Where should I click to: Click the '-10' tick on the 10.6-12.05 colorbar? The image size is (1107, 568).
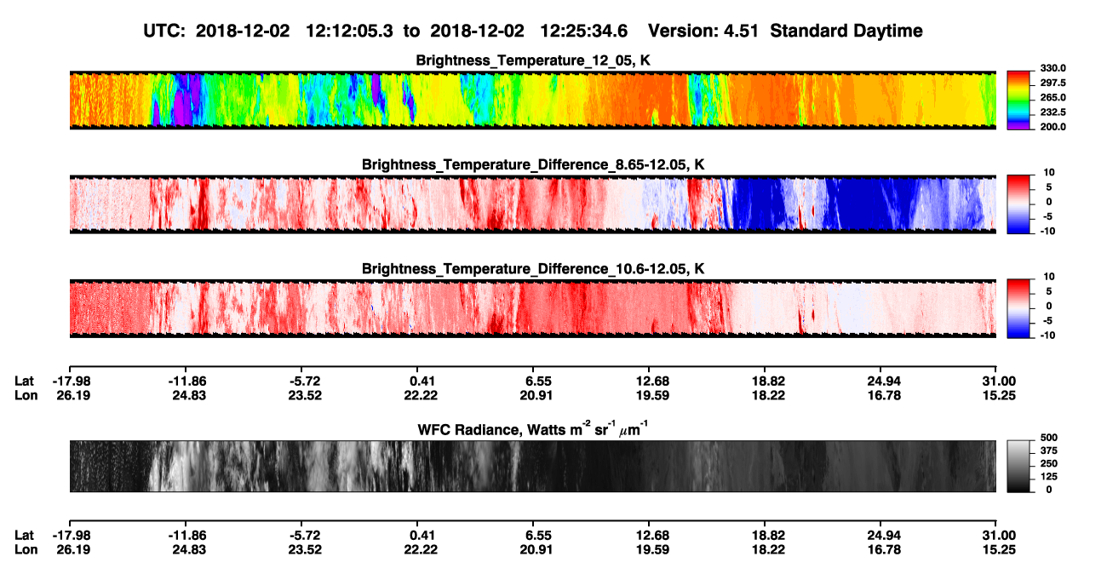coord(1048,335)
